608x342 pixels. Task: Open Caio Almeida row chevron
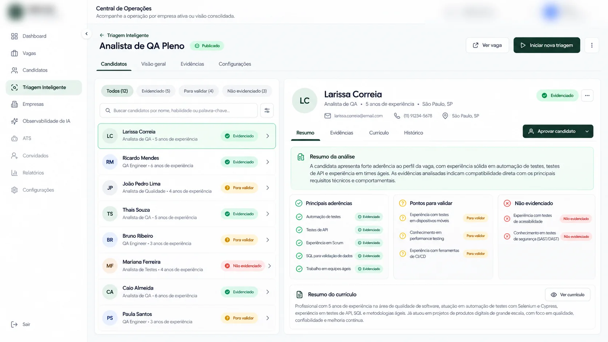(268, 292)
